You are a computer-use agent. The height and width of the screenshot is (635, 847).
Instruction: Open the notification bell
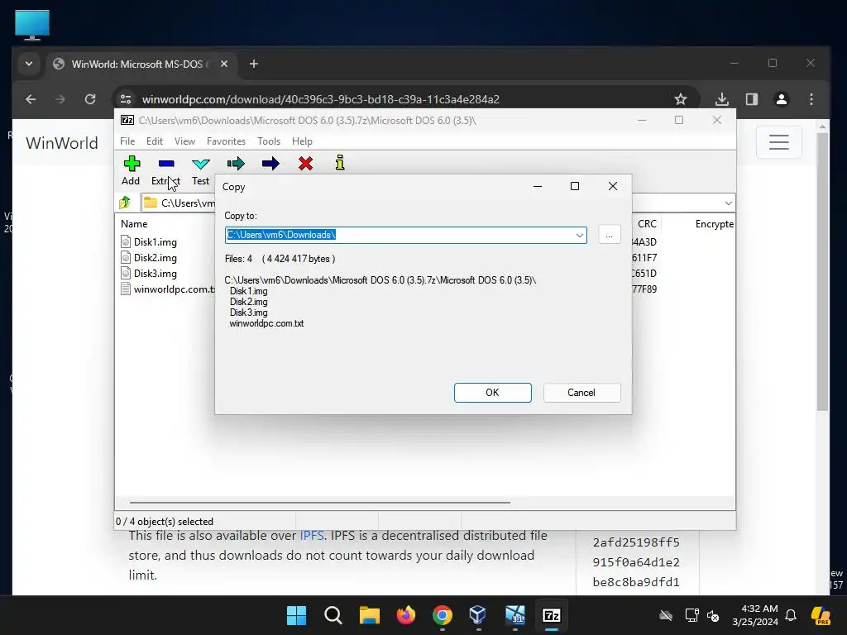coord(791,615)
